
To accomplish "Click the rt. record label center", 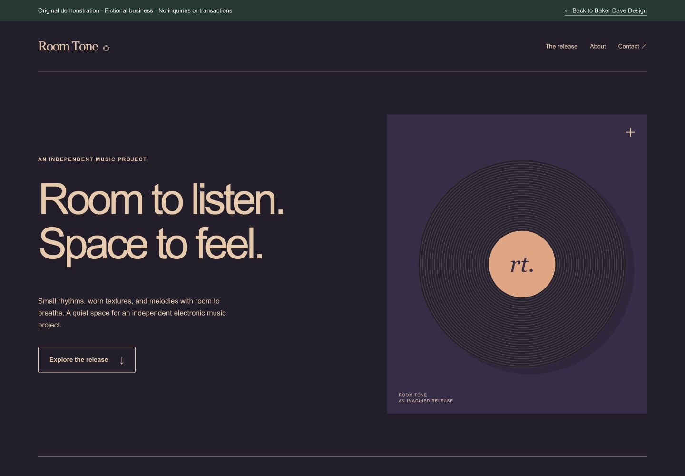I will (x=522, y=264).
